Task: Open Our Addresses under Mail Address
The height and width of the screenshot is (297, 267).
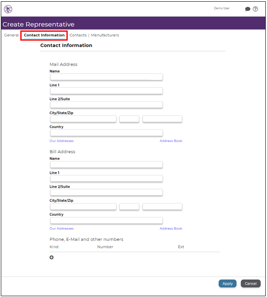Action: (62, 141)
